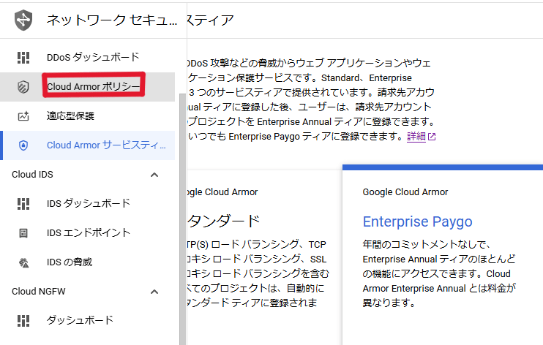The height and width of the screenshot is (345, 543).
Task: Open Cloud NGFW ダッシュボード menu item
Action: point(87,321)
